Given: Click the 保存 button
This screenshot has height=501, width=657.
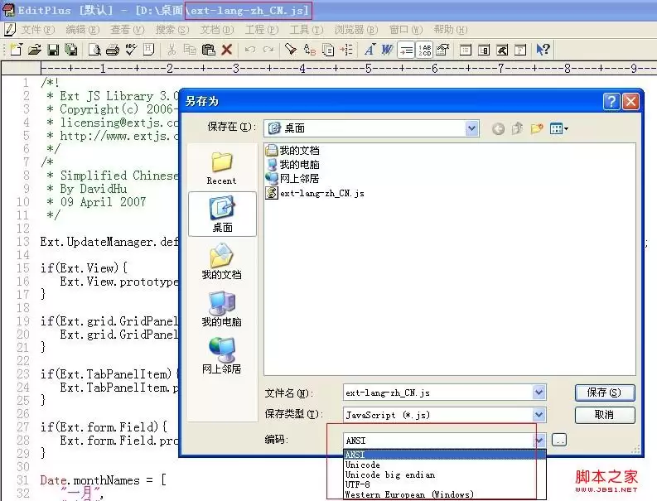Looking at the screenshot, I should click(x=605, y=393).
